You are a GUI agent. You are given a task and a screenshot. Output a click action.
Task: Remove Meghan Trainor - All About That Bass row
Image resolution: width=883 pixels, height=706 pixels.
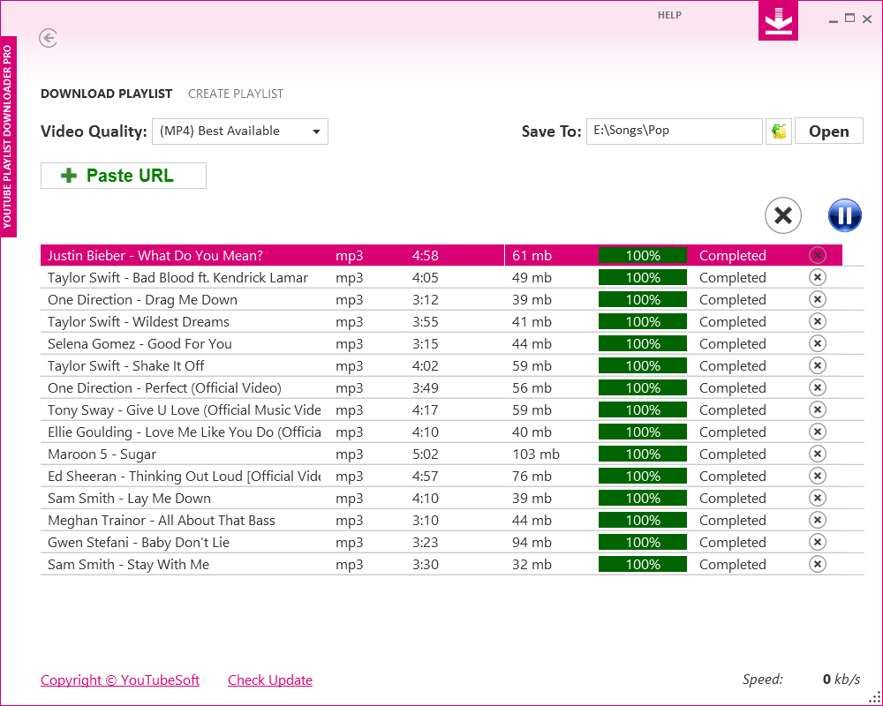coord(817,520)
